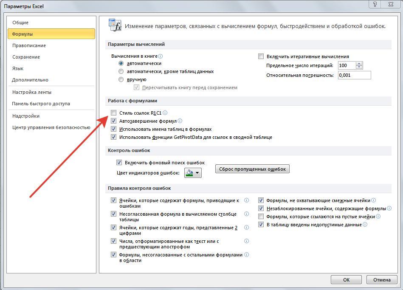Screen dimensions: 403x290
Task: Open Общие options category
Action: pyautogui.click(x=51, y=23)
